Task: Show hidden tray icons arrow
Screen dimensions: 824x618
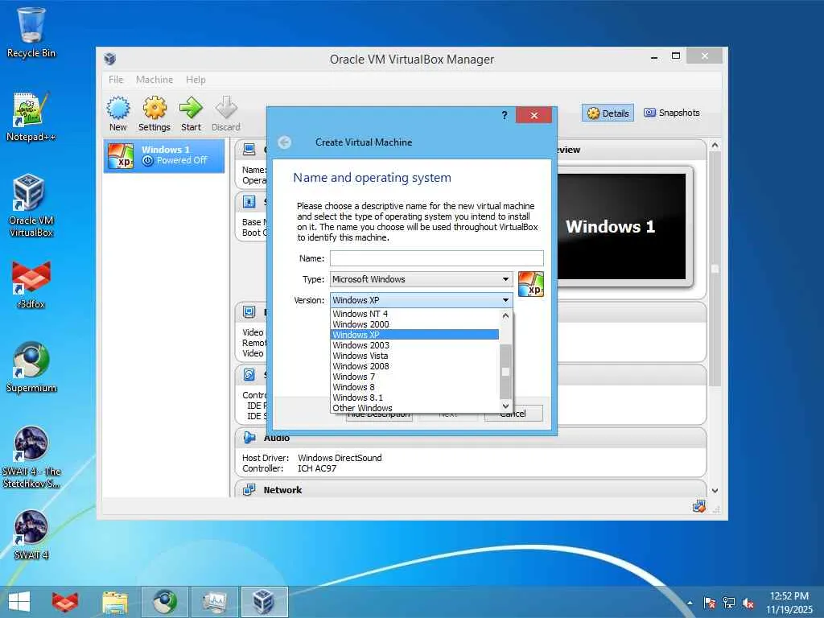Action: point(690,604)
